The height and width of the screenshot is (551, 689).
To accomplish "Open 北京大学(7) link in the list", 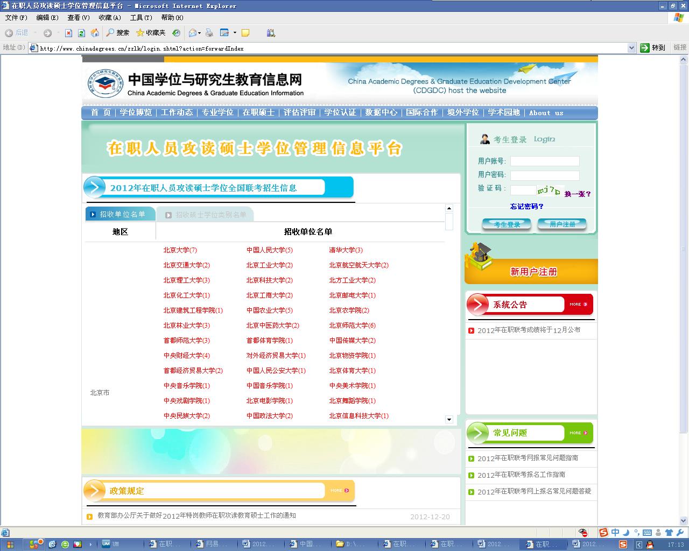I will point(180,250).
